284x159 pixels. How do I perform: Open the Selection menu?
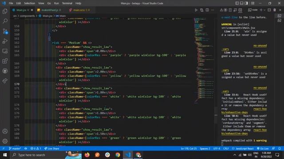[30, 3]
